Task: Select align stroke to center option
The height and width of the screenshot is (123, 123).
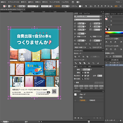Action: 83,79
